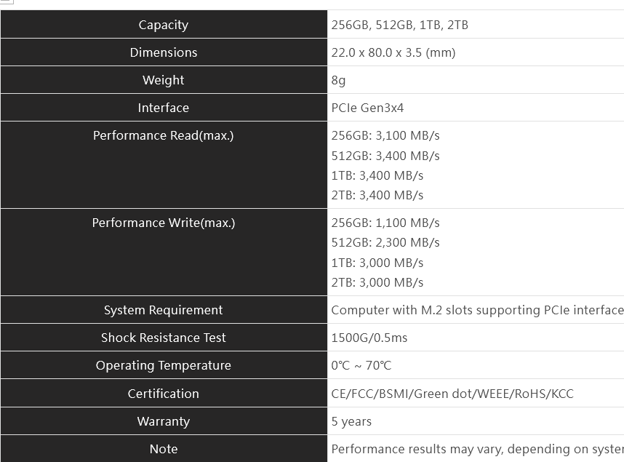The image size is (624, 462).
Task: Click the Performance Read(max.) label
Action: pyautogui.click(x=164, y=136)
